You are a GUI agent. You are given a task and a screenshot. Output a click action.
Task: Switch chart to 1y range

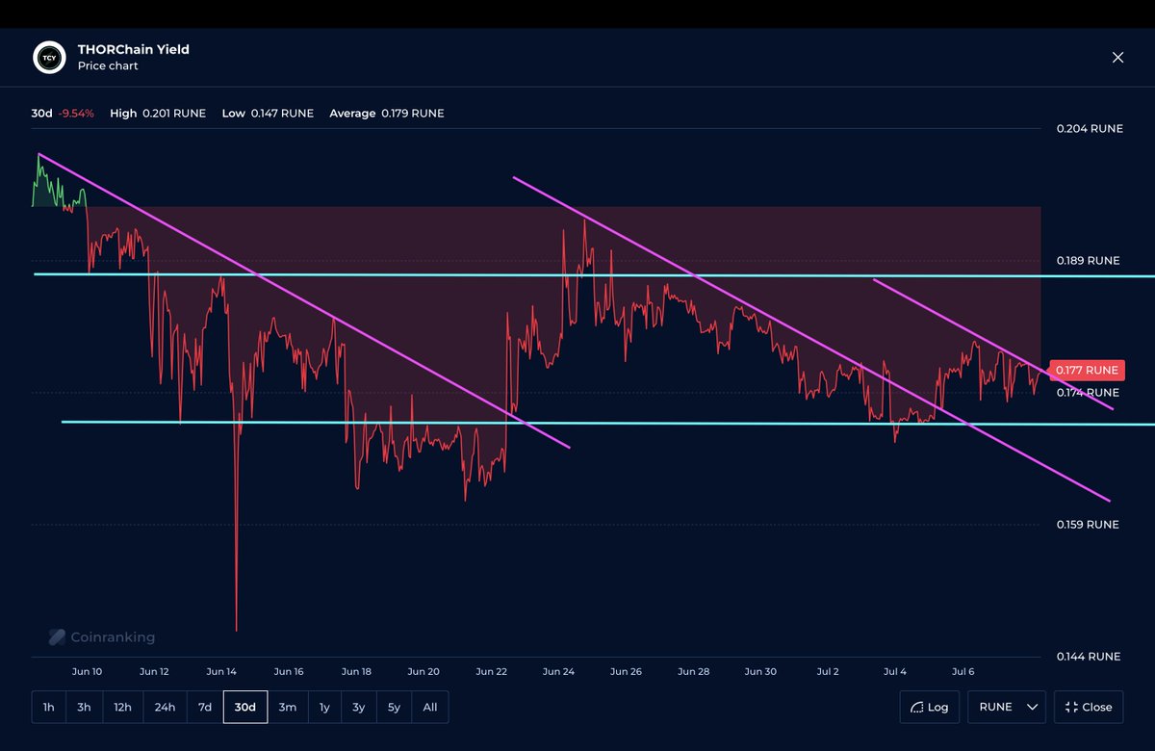pyautogui.click(x=324, y=707)
